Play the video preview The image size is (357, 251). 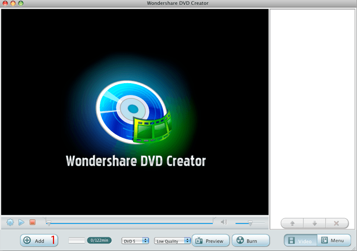tap(21, 222)
